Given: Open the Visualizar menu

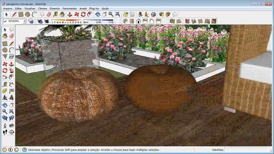Looking at the screenshot, I should click(30, 9).
